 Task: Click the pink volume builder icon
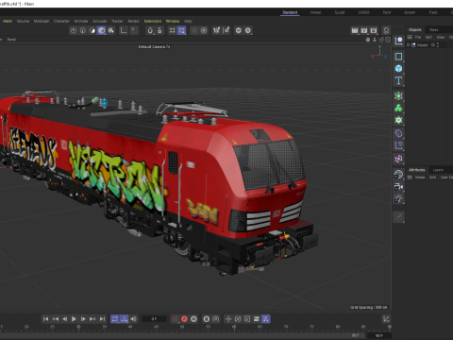click(398, 159)
